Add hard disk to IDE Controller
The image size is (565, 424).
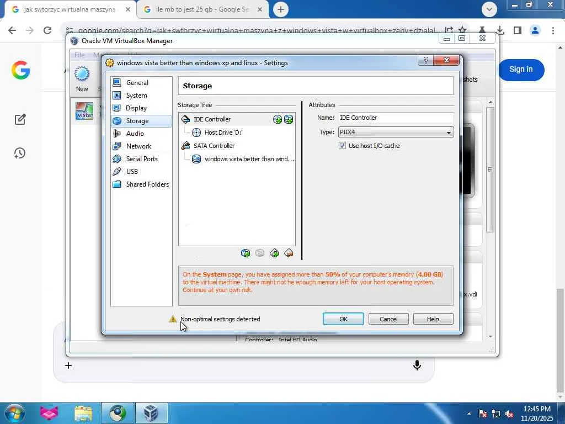click(x=289, y=119)
